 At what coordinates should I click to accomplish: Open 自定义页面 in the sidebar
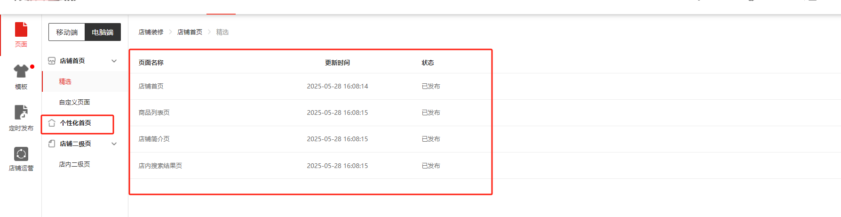pos(74,102)
